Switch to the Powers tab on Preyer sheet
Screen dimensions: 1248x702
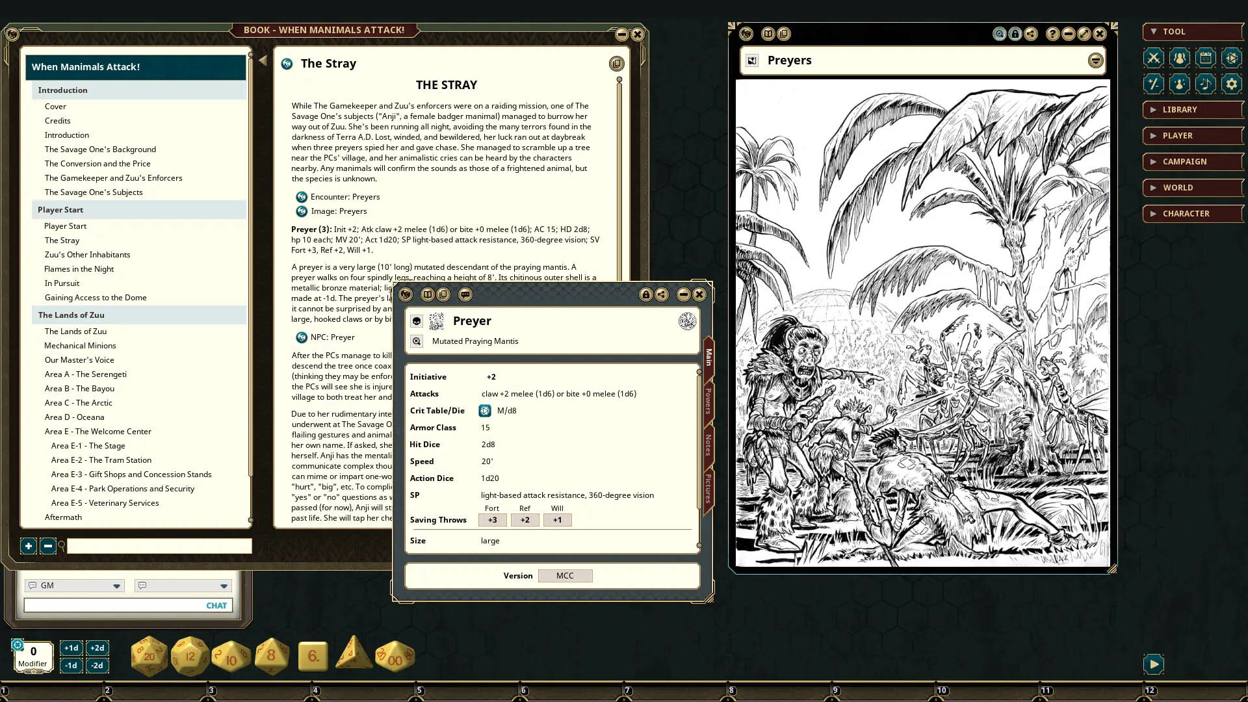708,401
